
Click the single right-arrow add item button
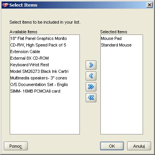tap(91, 65)
